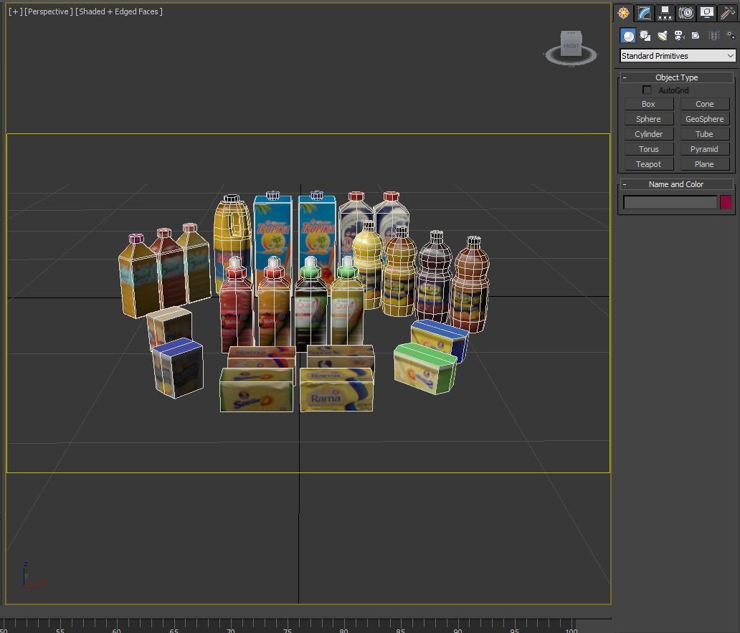
Task: Click frame 75 on the time ruler
Action: pos(288,627)
